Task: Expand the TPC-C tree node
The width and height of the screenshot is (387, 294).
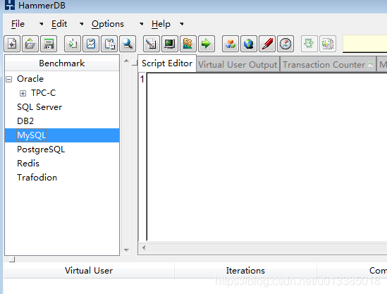Action: tap(23, 93)
